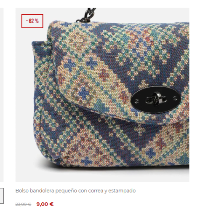Click the adjacent product image strip on left
The image size is (200, 217).
click(2, 95)
